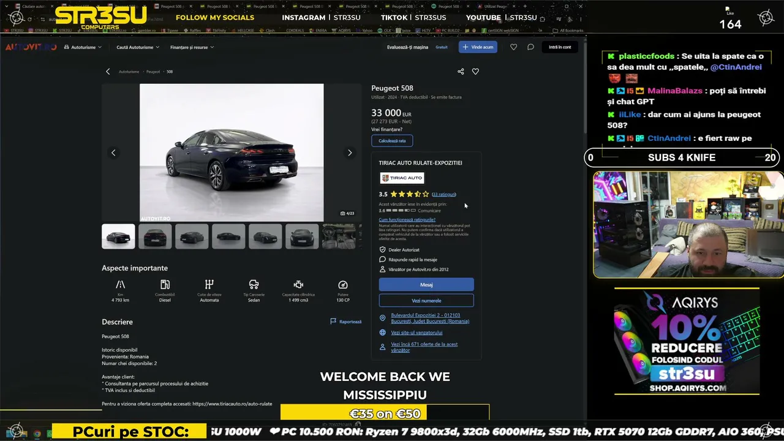Click the Vinde acum button
Viewport: 784px width, 441px height.
pyautogui.click(x=478, y=47)
